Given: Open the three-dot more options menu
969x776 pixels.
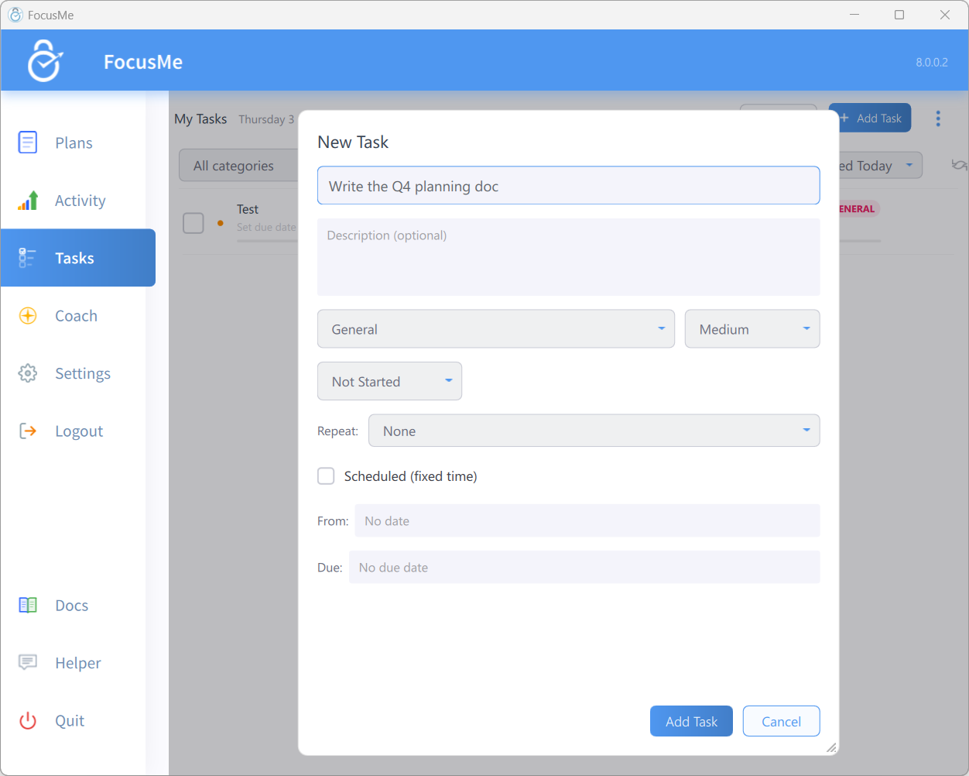Looking at the screenshot, I should pyautogui.click(x=938, y=118).
